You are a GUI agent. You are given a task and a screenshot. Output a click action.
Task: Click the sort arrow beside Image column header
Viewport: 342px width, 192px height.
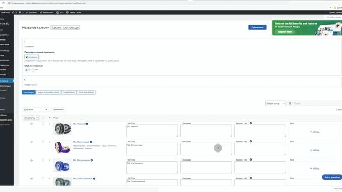click(50, 118)
